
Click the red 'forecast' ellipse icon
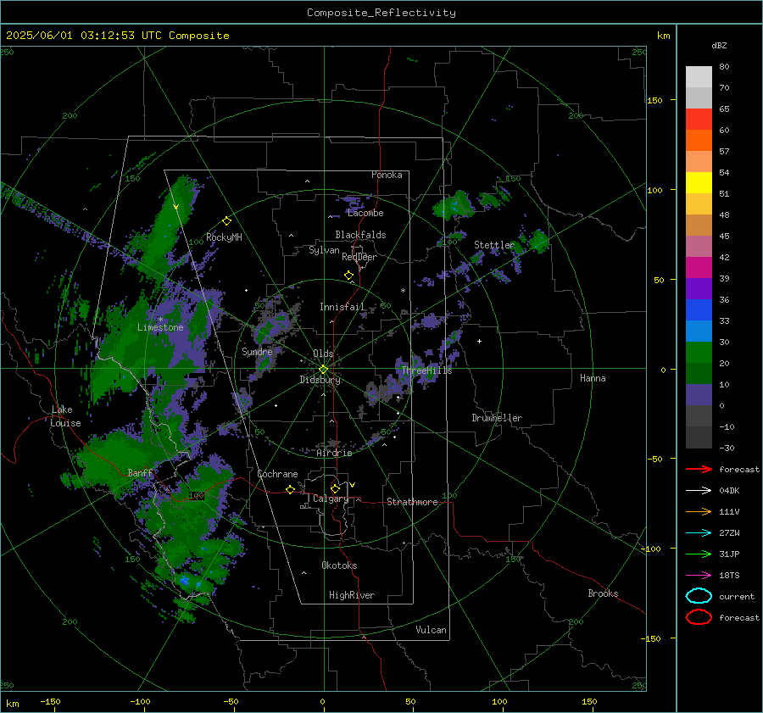pyautogui.click(x=699, y=617)
